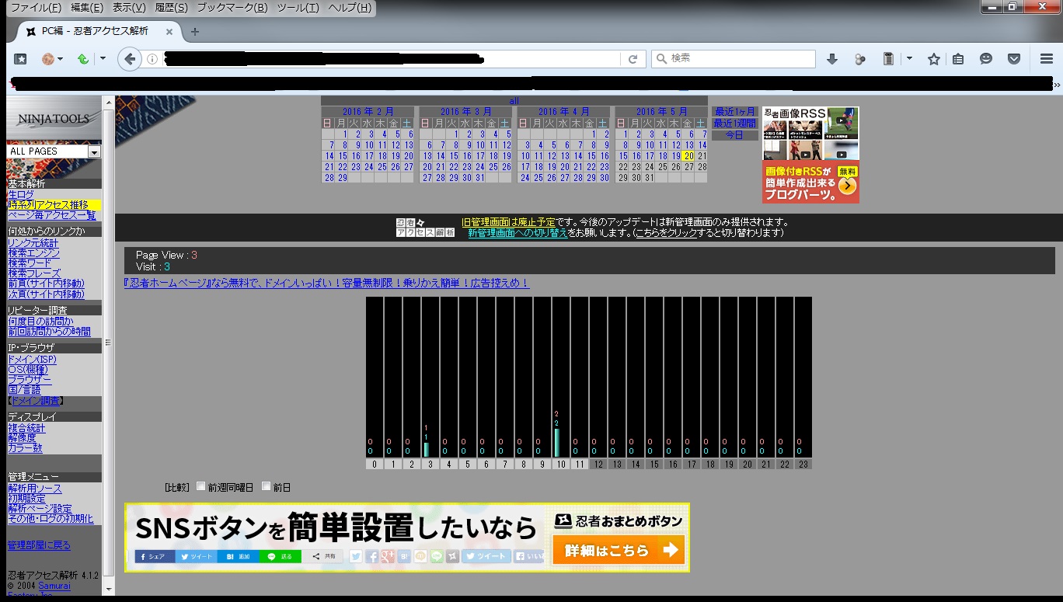1063x602 pixels.
Task: Open downloads with the down-arrow icon
Action: (831, 59)
